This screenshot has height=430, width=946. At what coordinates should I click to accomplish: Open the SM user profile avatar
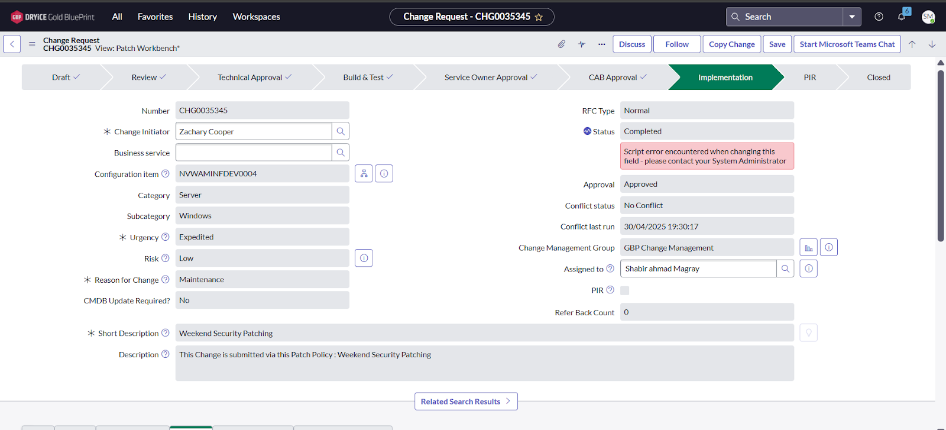pos(928,17)
